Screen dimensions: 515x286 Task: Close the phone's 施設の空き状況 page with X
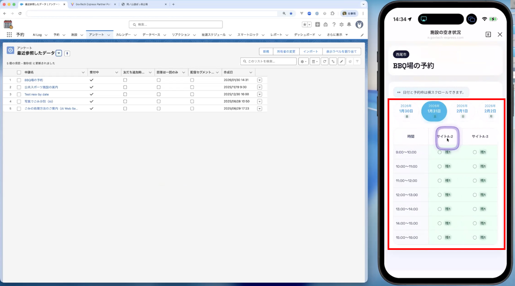(500, 34)
